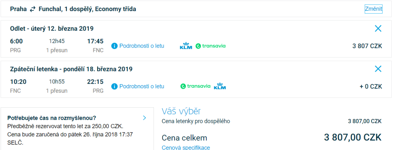Open the Cenová specifikace link

[186, 148]
